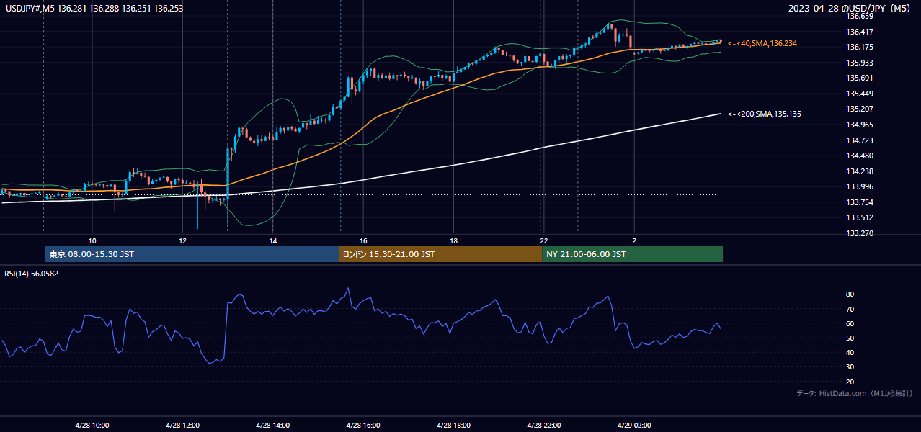Click the RSI scale value 40

coord(850,352)
